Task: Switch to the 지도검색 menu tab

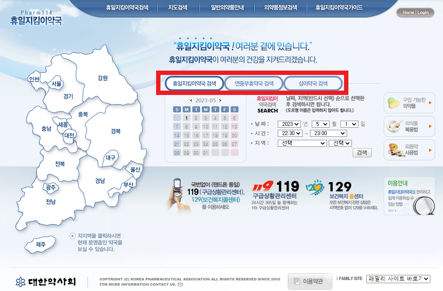Action: [178, 7]
